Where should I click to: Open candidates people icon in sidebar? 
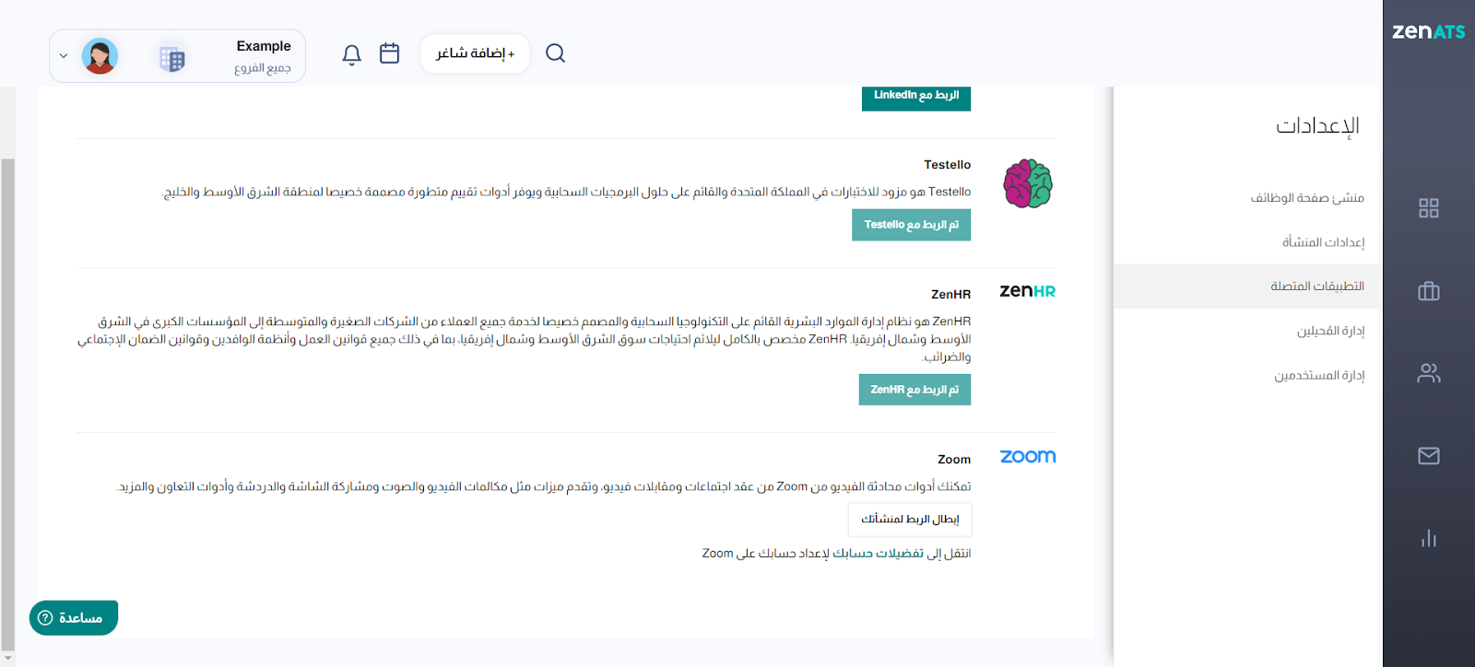(1429, 373)
